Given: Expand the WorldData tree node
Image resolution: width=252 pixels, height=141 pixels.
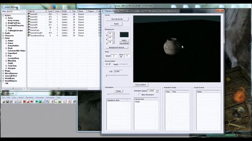Looking at the screenshot, I should 3,78.
